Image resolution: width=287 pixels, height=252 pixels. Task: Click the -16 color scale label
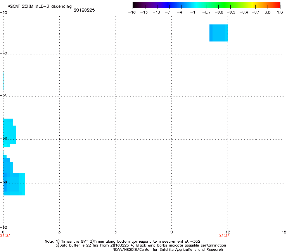click(x=132, y=12)
